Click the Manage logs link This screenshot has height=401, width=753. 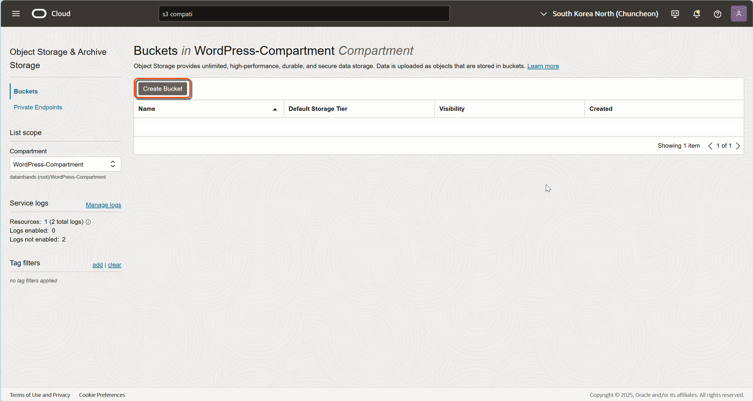(x=104, y=204)
